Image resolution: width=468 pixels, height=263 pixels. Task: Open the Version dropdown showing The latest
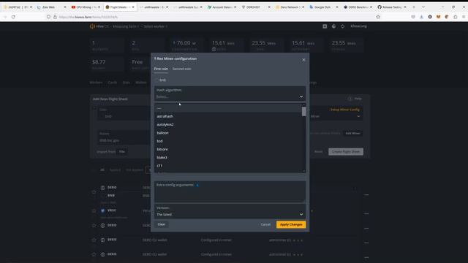pos(230,211)
